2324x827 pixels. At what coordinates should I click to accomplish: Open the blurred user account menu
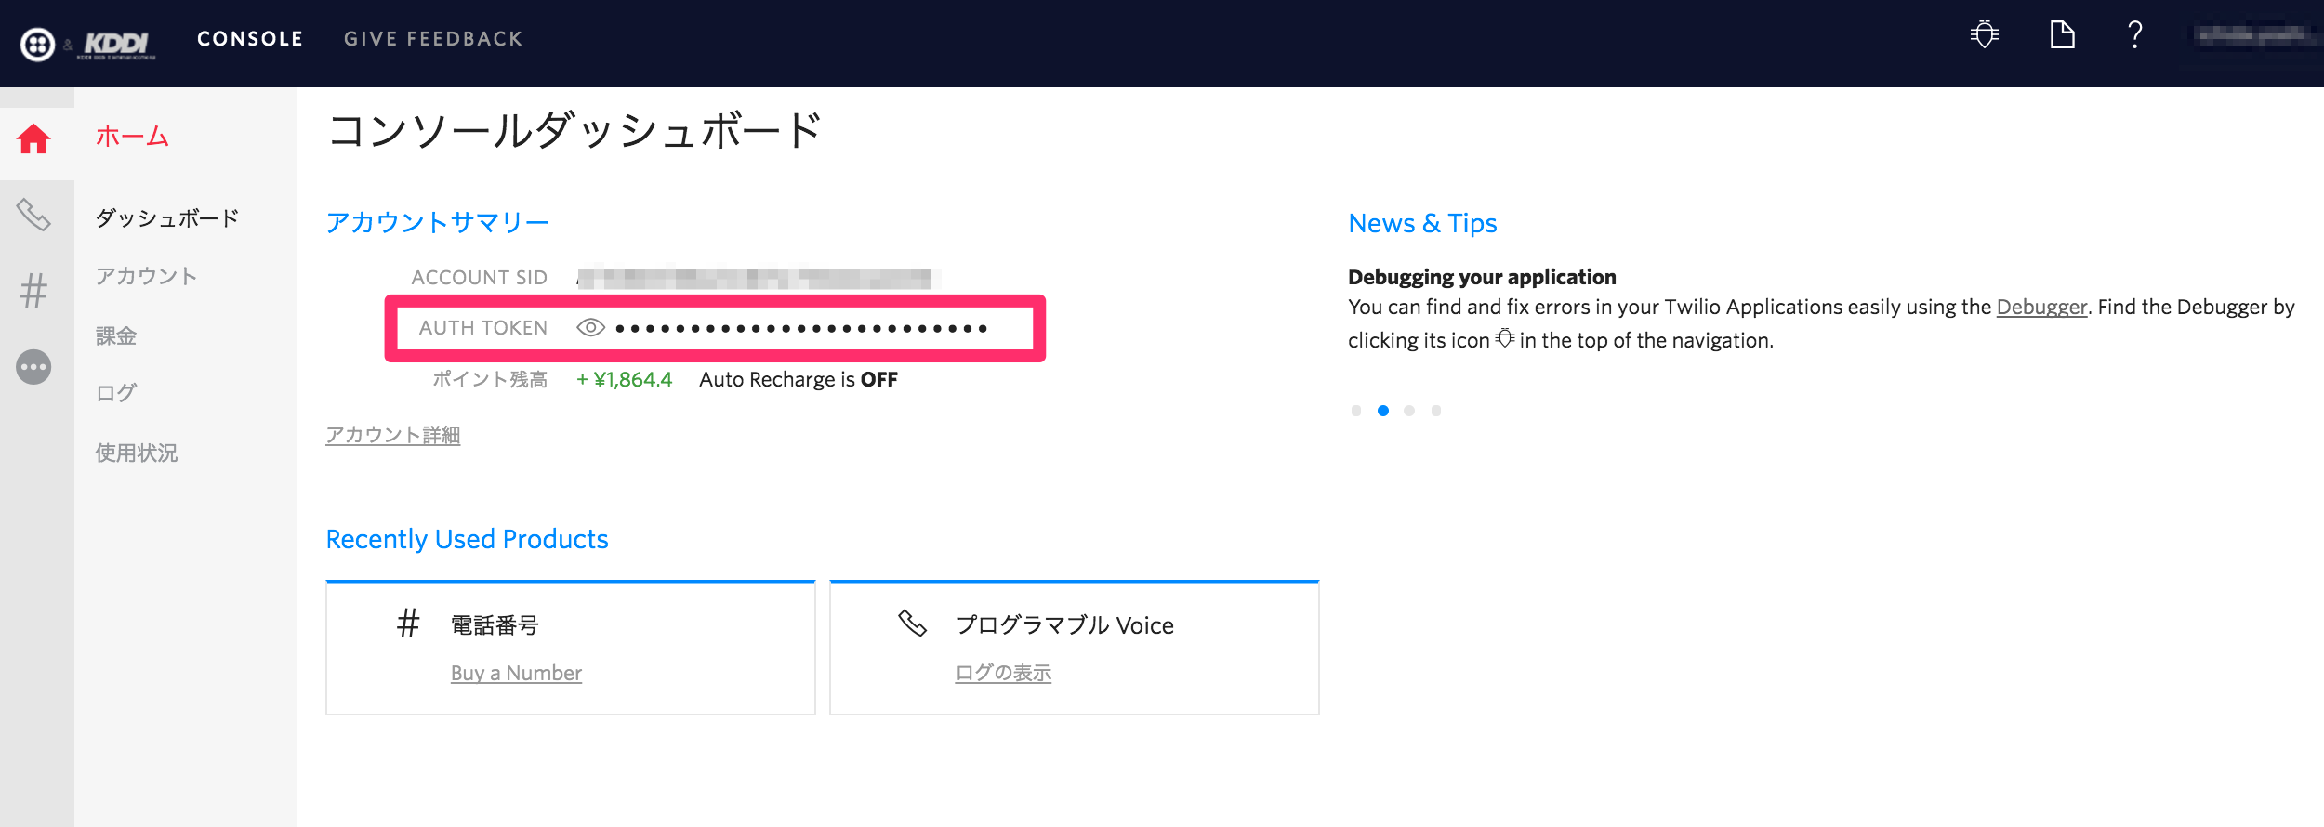pos(2254,36)
